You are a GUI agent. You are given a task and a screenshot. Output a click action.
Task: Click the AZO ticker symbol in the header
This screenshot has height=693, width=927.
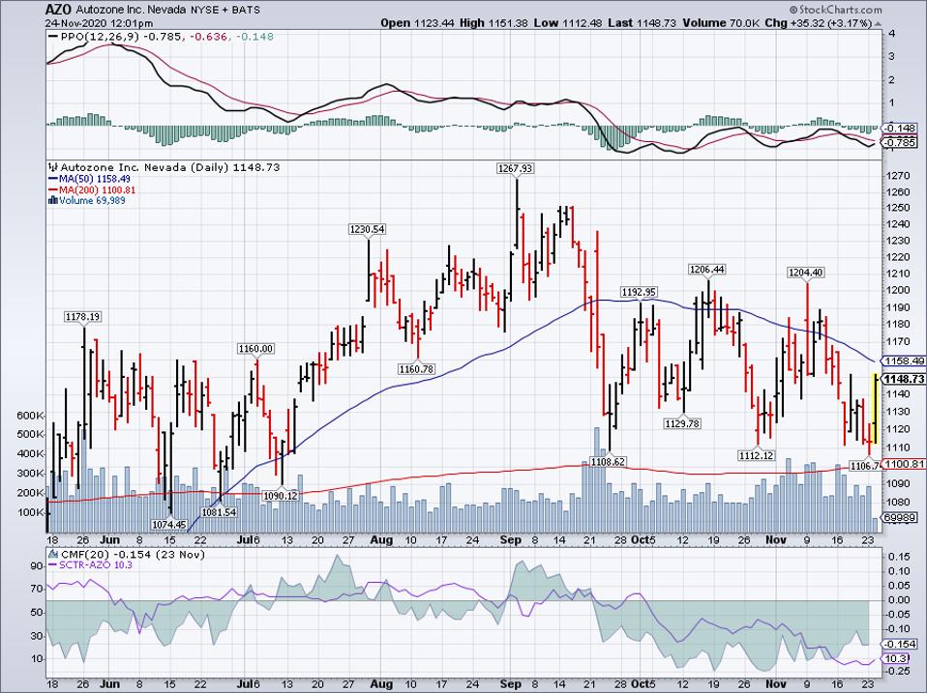pos(59,10)
